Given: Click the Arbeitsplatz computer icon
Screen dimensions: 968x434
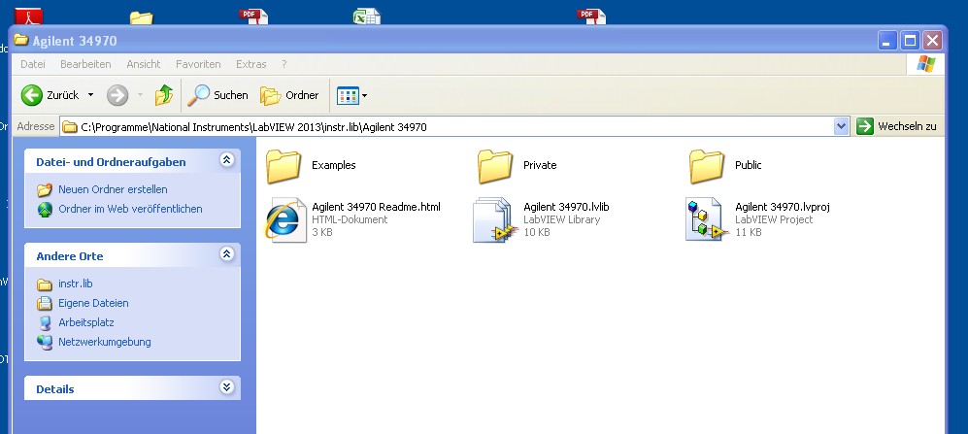Looking at the screenshot, I should click(x=45, y=323).
